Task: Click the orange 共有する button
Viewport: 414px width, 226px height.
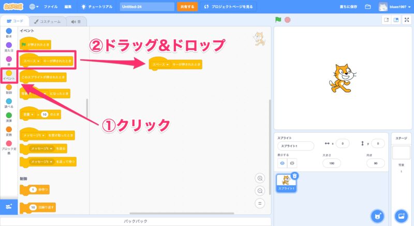Action: pos(187,7)
